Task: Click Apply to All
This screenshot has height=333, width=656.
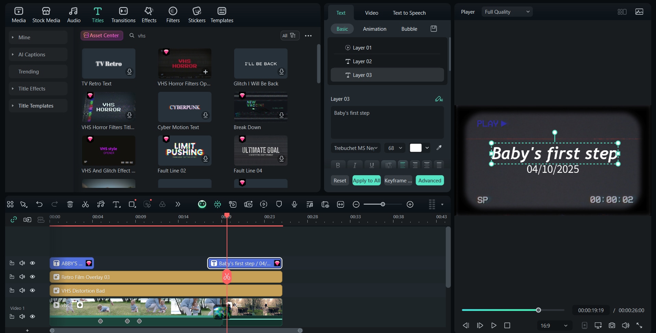Action: pyautogui.click(x=366, y=180)
